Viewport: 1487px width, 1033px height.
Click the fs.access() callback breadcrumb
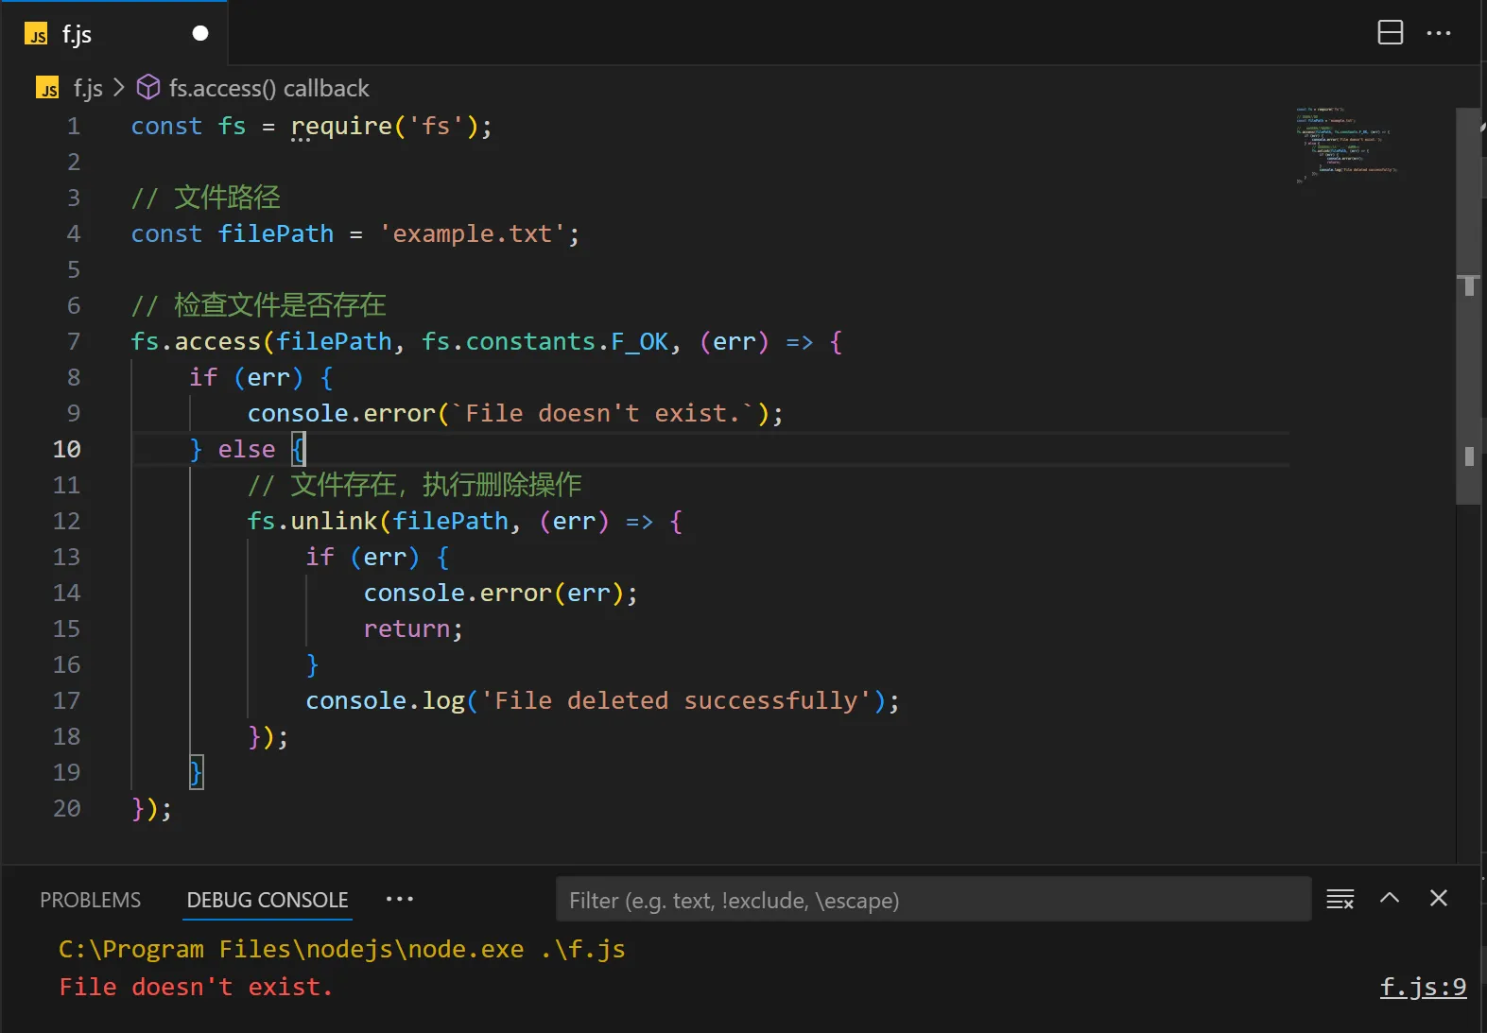(x=268, y=88)
